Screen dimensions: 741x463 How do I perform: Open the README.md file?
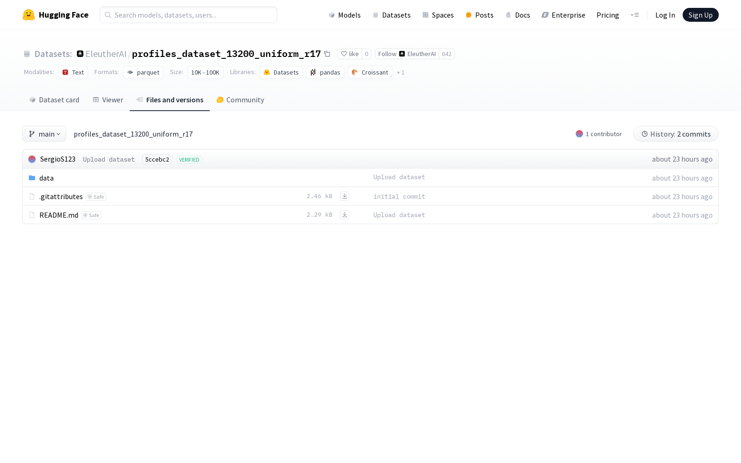tap(59, 215)
